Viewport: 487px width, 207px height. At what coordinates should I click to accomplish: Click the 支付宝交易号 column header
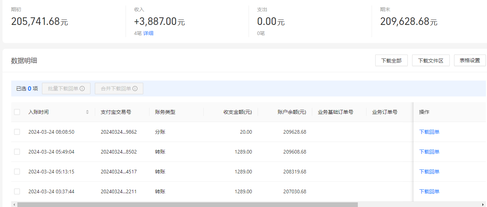pos(116,112)
